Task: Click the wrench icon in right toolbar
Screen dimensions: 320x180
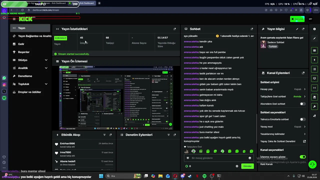Action: point(314,106)
